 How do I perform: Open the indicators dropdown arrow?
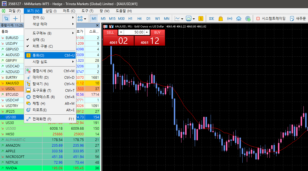(194, 19)
